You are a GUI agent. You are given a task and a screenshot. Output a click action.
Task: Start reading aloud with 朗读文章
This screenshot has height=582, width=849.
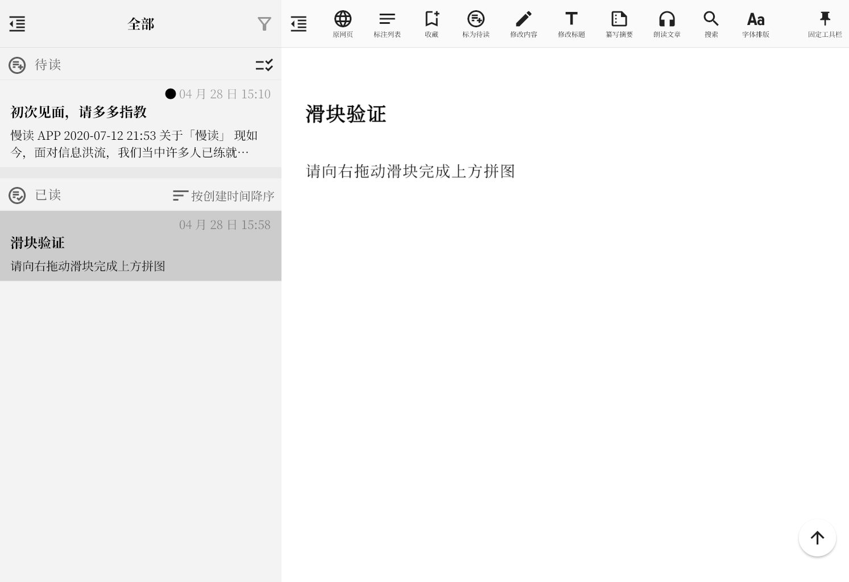tap(667, 24)
